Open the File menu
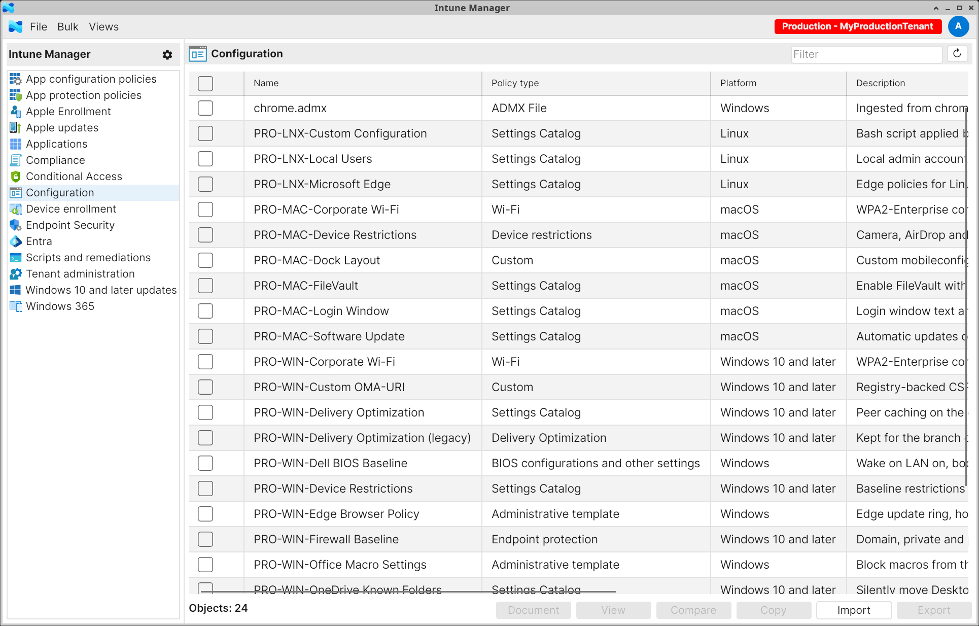This screenshot has width=979, height=626. click(39, 27)
